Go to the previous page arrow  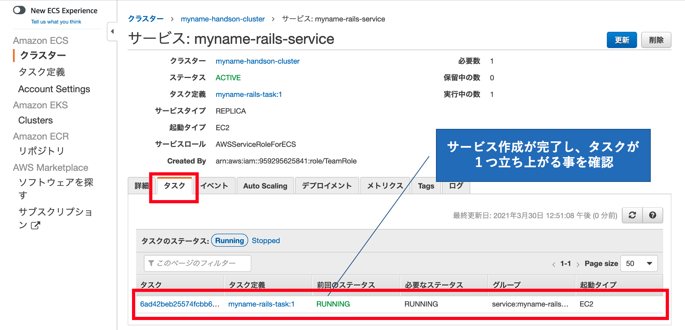click(554, 264)
